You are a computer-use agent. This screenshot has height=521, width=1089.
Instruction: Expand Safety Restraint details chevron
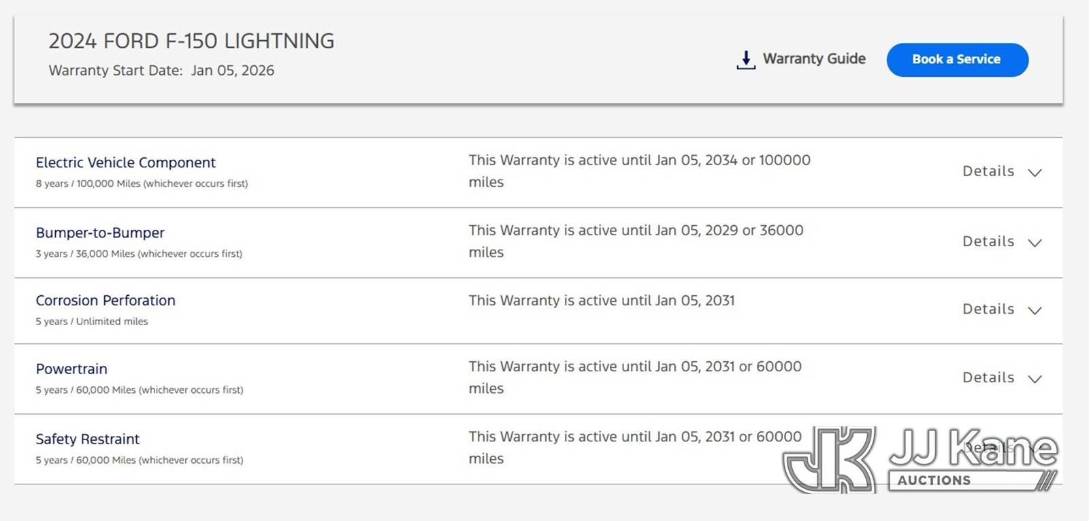(1035, 448)
